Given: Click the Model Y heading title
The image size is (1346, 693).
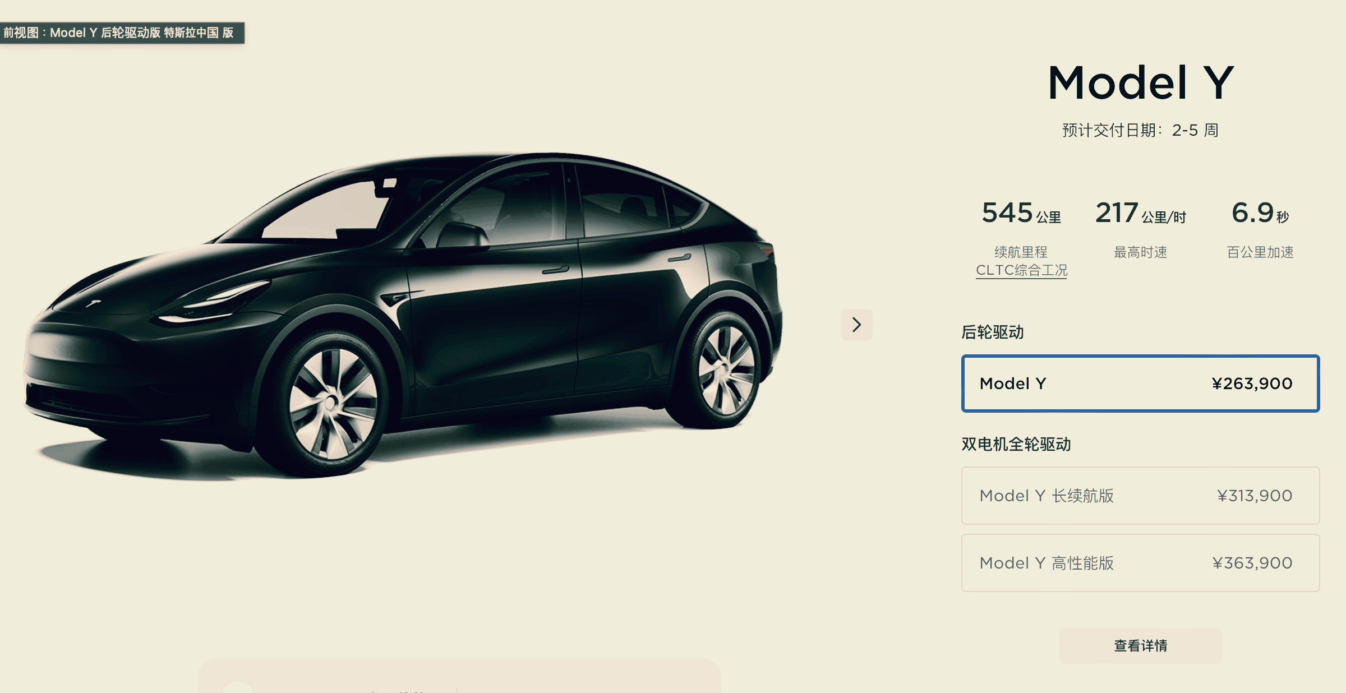Looking at the screenshot, I should point(1140,83).
